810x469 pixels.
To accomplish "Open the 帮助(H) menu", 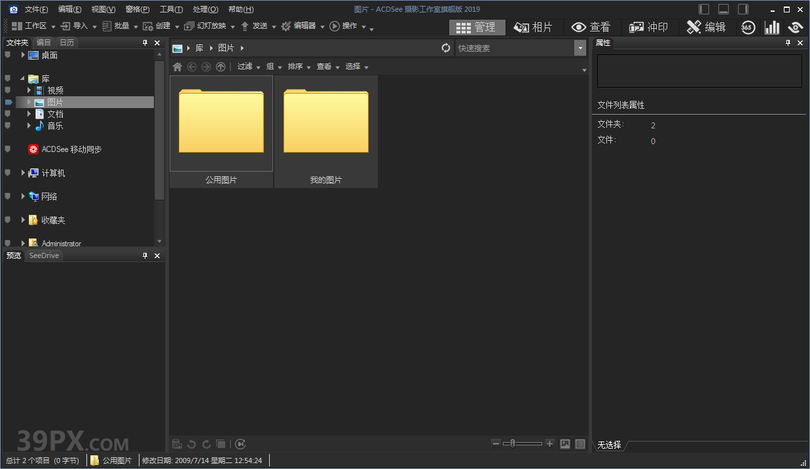I will tap(241, 9).
